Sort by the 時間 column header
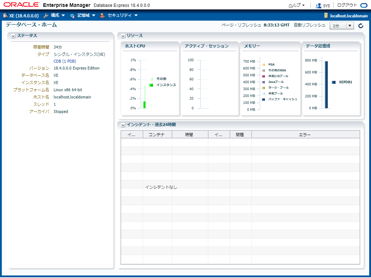The image size is (371, 278). point(190,135)
